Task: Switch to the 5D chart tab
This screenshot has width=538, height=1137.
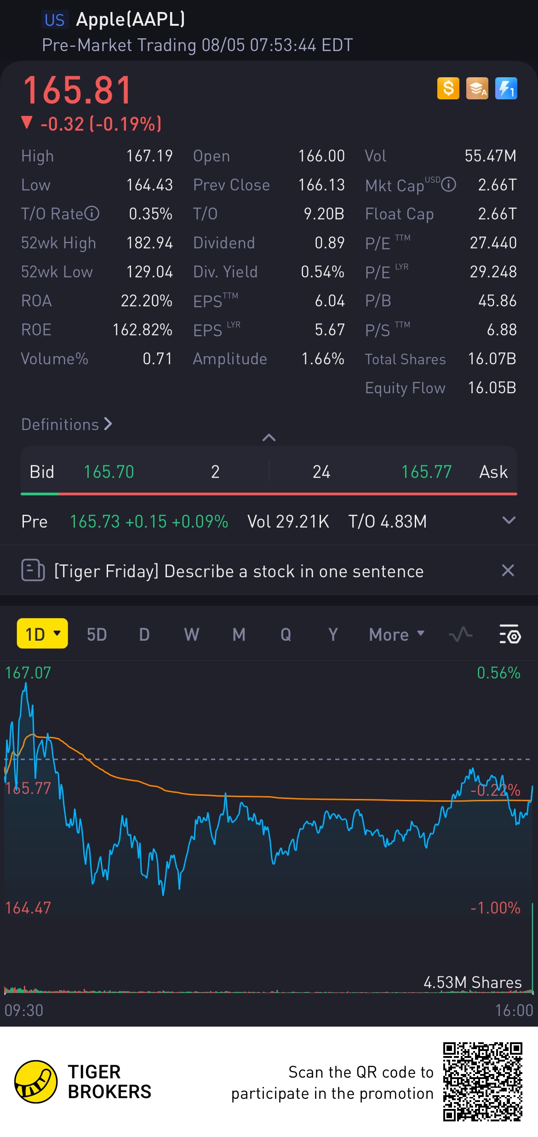Action: tap(97, 634)
